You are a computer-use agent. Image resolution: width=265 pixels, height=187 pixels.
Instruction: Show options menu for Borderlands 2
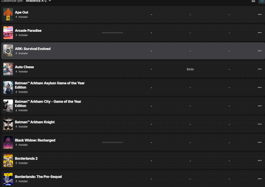(x=260, y=161)
